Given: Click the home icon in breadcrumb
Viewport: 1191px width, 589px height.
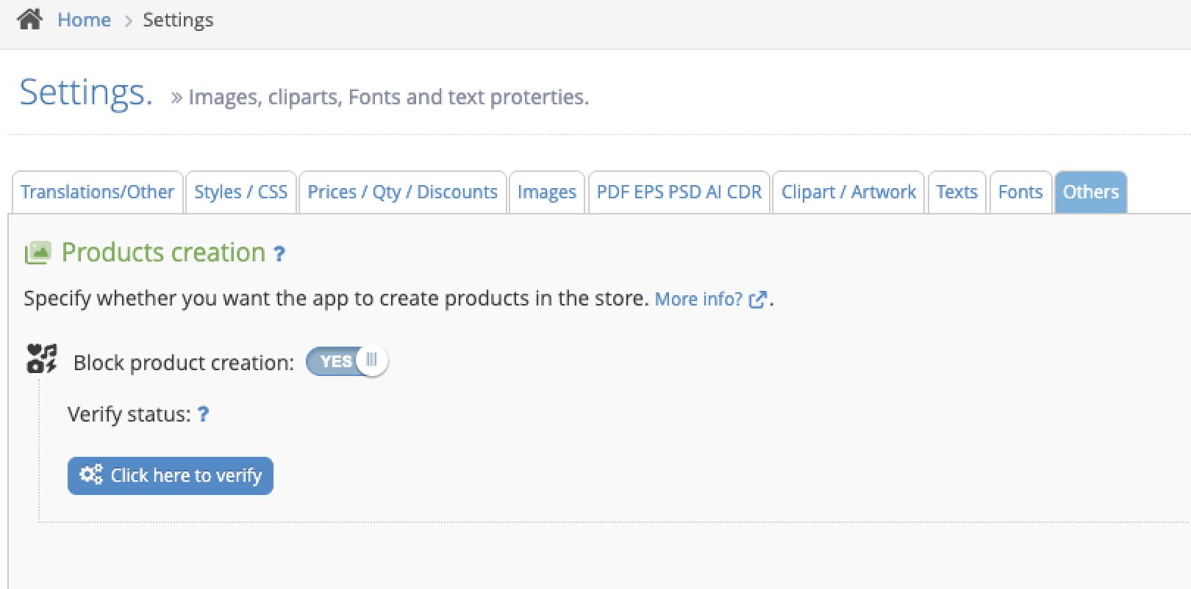Looking at the screenshot, I should pyautogui.click(x=29, y=19).
